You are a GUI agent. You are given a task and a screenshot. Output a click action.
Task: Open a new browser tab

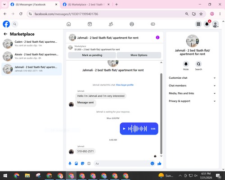[117, 4]
